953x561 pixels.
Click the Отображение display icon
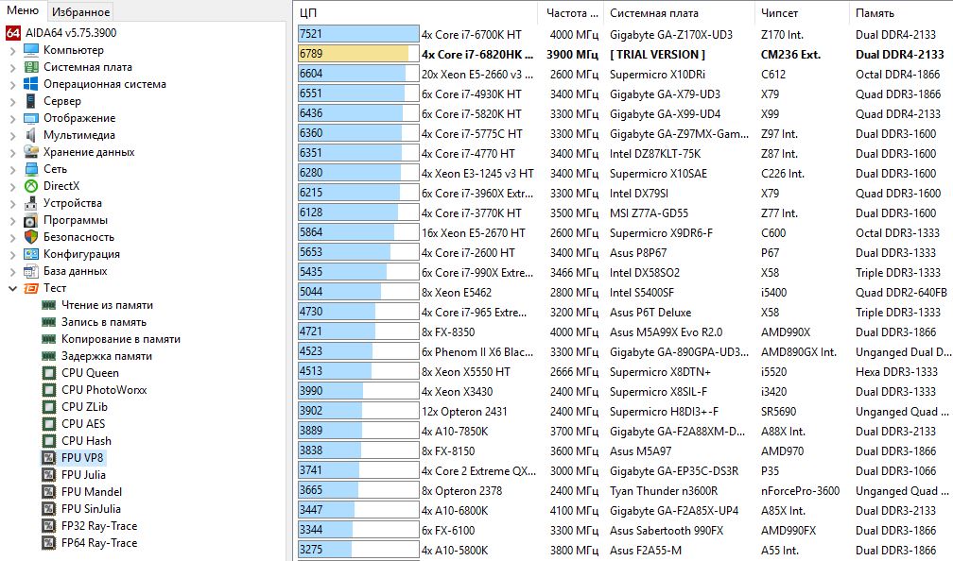31,118
